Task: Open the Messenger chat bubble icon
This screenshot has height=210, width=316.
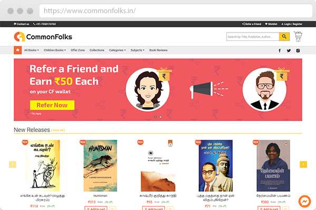Action: 304,201
